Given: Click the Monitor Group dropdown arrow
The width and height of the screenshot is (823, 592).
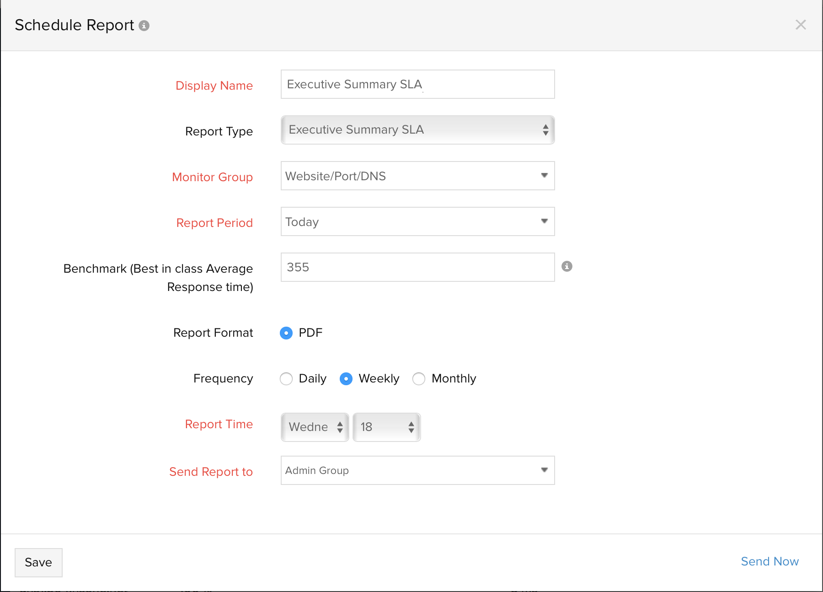Looking at the screenshot, I should pos(544,176).
